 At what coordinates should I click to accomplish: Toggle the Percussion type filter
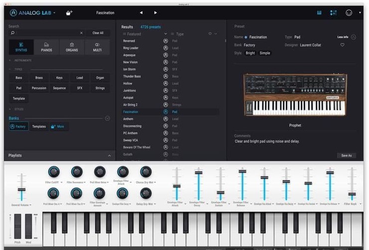tap(39, 88)
